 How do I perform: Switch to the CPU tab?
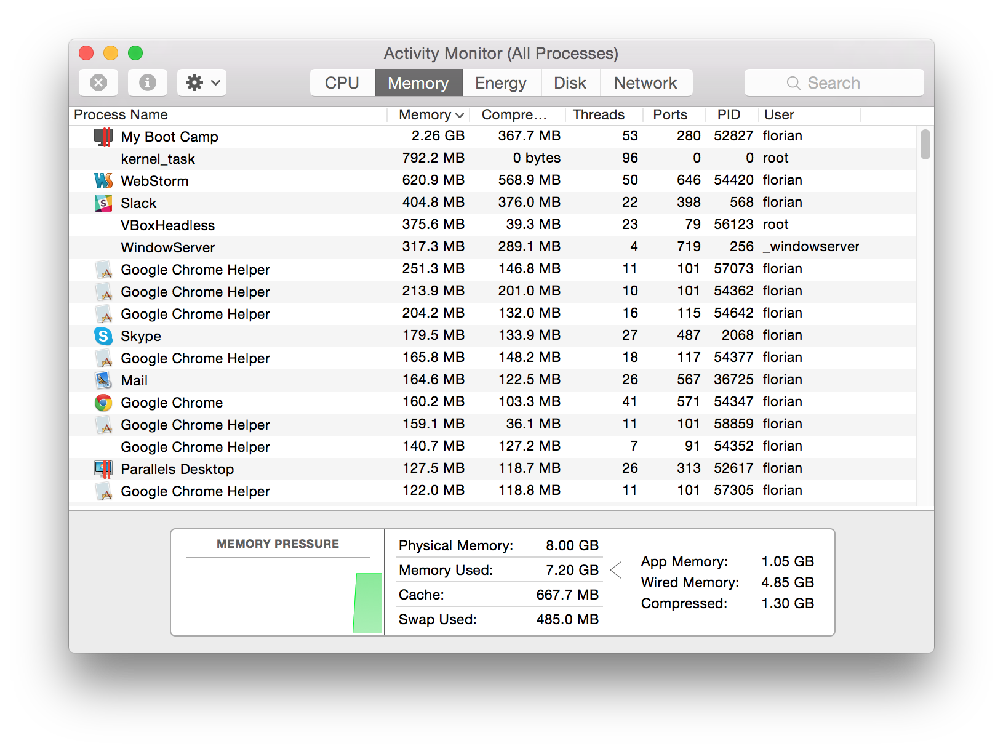click(x=342, y=83)
